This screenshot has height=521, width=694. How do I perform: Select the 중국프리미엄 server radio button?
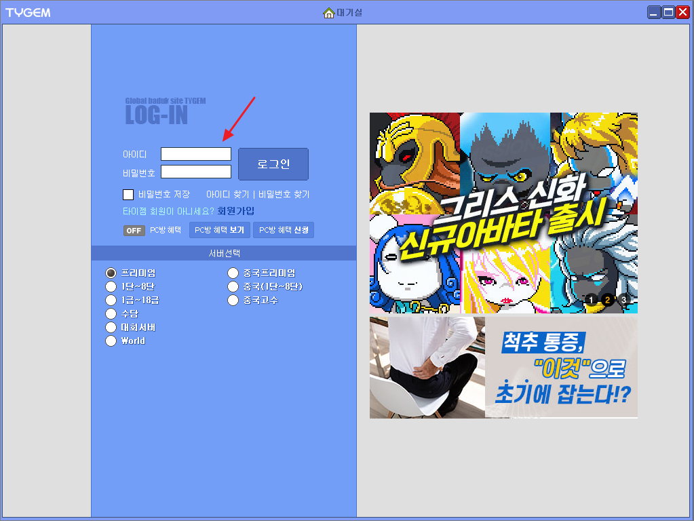[233, 273]
